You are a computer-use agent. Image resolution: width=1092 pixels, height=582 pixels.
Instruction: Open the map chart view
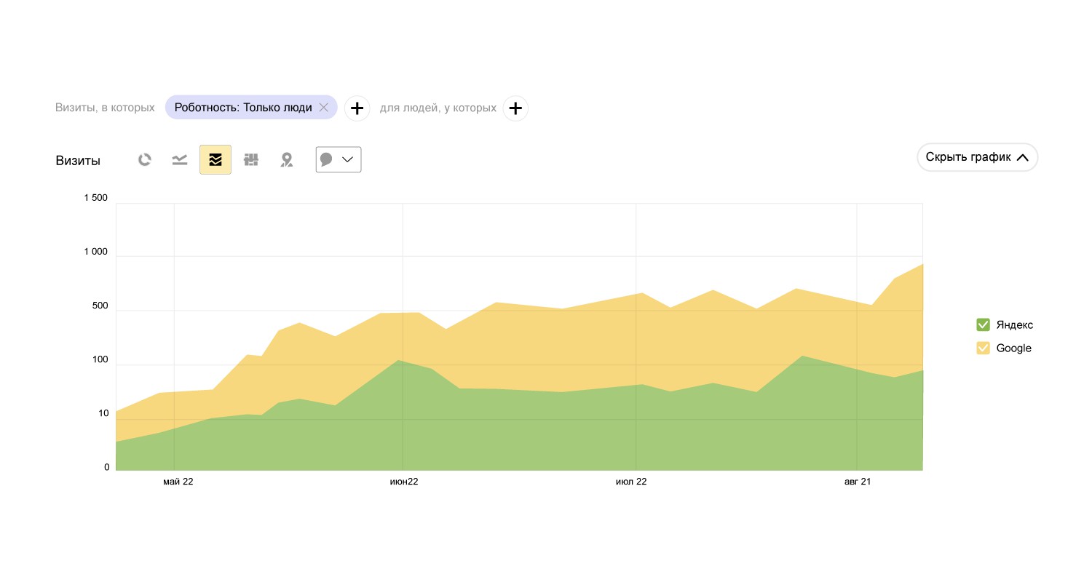tap(287, 160)
